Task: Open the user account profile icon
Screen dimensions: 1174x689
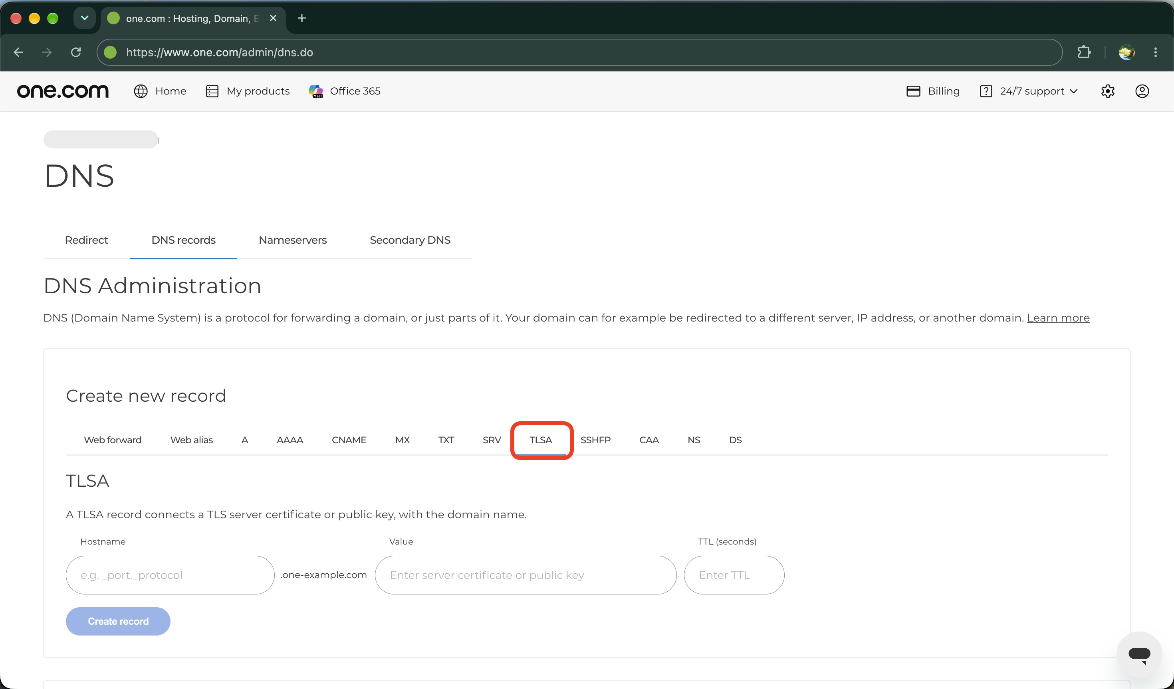Action: [x=1142, y=91]
